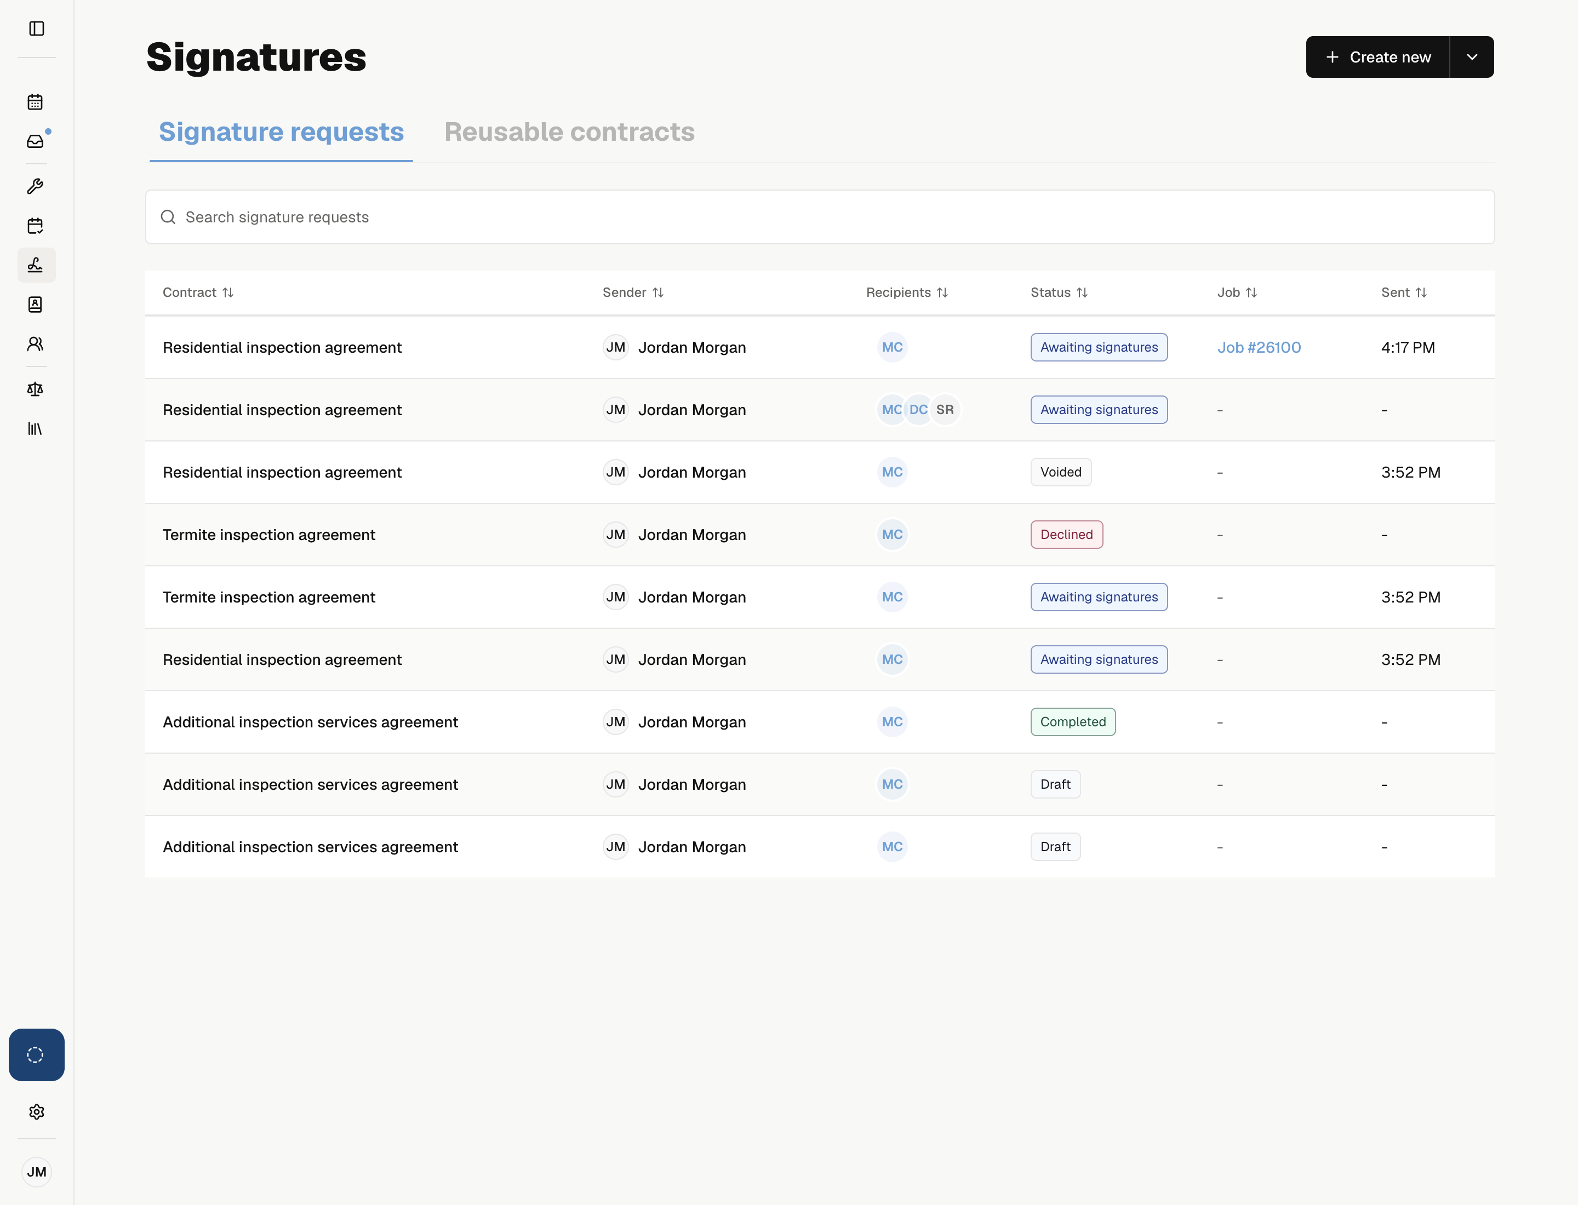The image size is (1578, 1205).
Task: Click the Completed status badge
Action: click(x=1073, y=721)
